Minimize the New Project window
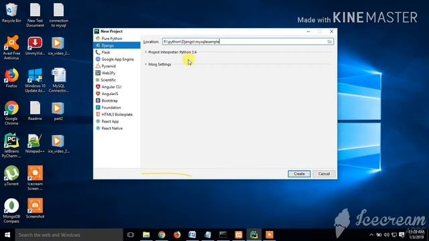 (x=308, y=31)
